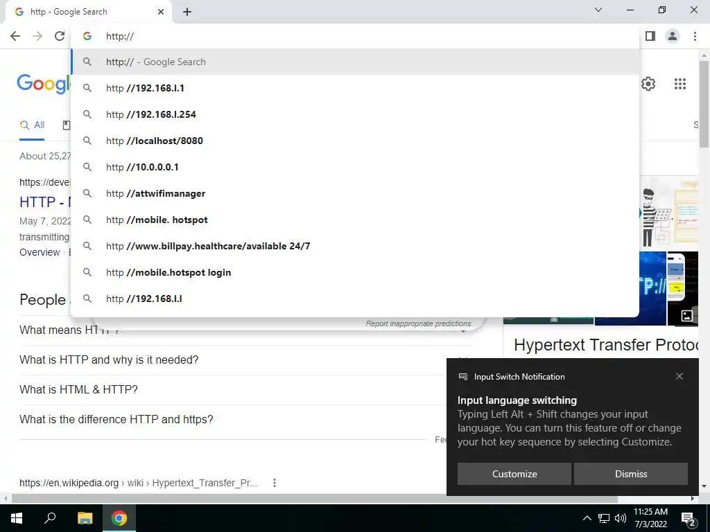
Task: Click the vertical page scrollbar
Action: pos(704,104)
